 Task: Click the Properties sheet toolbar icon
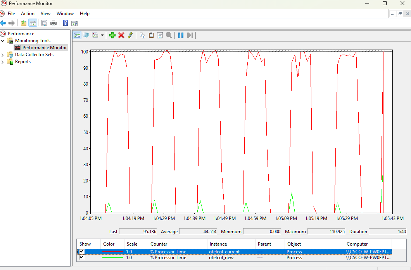tap(44, 23)
